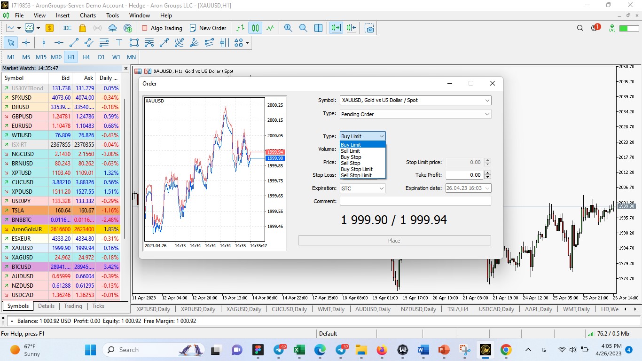The width and height of the screenshot is (642, 361).
Task: Expand the Pending Order type dropdown
Action: click(x=487, y=114)
